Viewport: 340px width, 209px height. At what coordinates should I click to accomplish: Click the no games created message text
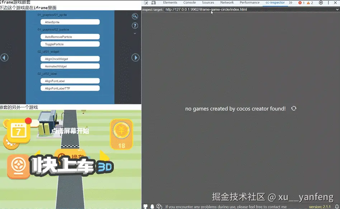click(x=235, y=109)
